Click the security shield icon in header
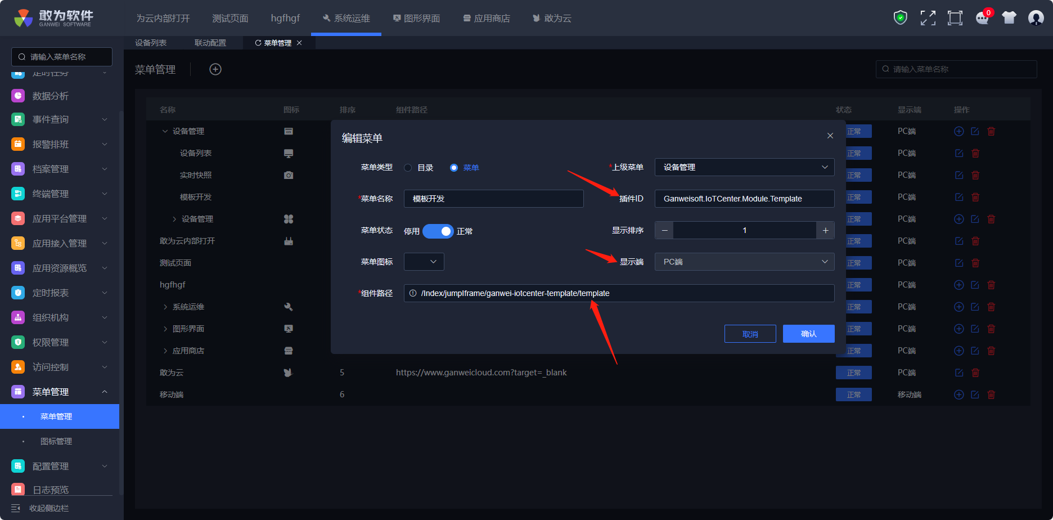Screen dimensions: 1053x520 (901, 18)
